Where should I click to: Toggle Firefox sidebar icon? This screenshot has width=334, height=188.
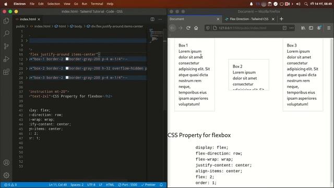point(311,28)
